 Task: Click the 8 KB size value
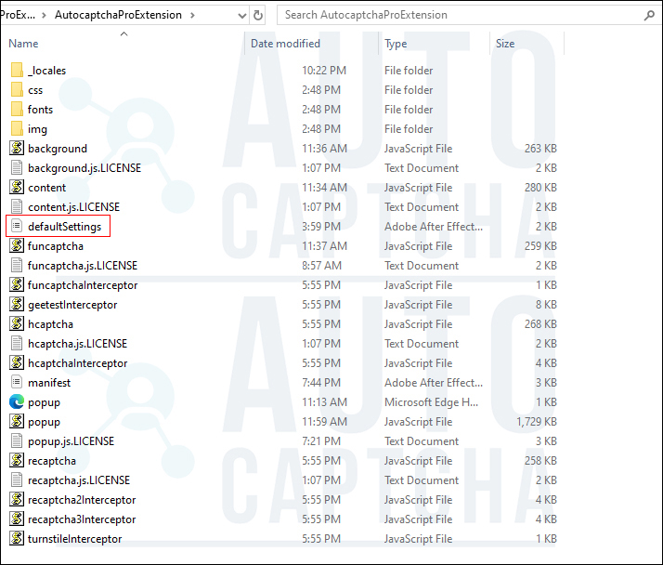point(546,305)
